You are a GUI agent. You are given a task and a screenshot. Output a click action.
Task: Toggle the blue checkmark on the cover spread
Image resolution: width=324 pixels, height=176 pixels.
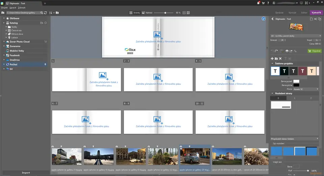pyautogui.click(x=264, y=19)
